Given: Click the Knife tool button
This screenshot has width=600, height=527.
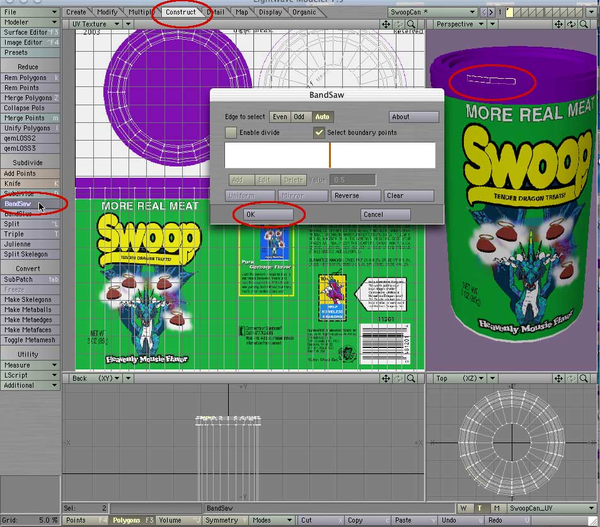Looking at the screenshot, I should point(30,183).
